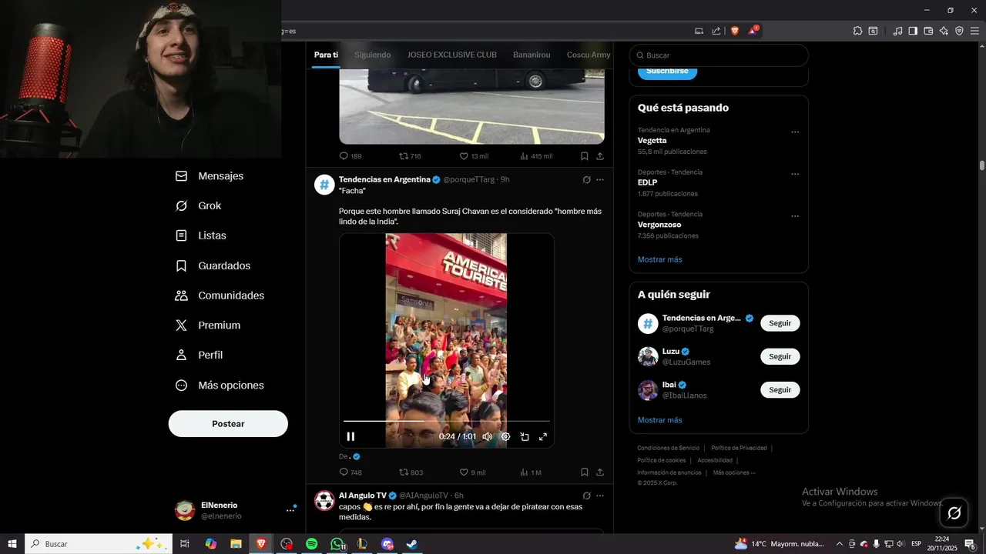Screen dimensions: 986x554
Task: Open Brave Rewards triangle icon
Action: point(753,31)
